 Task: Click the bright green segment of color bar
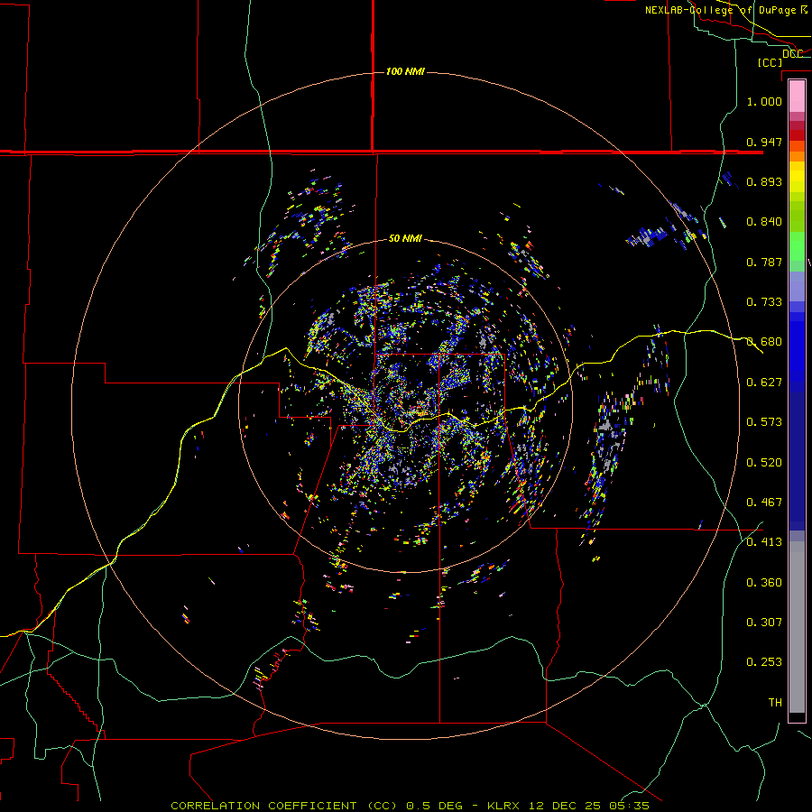coord(797,245)
